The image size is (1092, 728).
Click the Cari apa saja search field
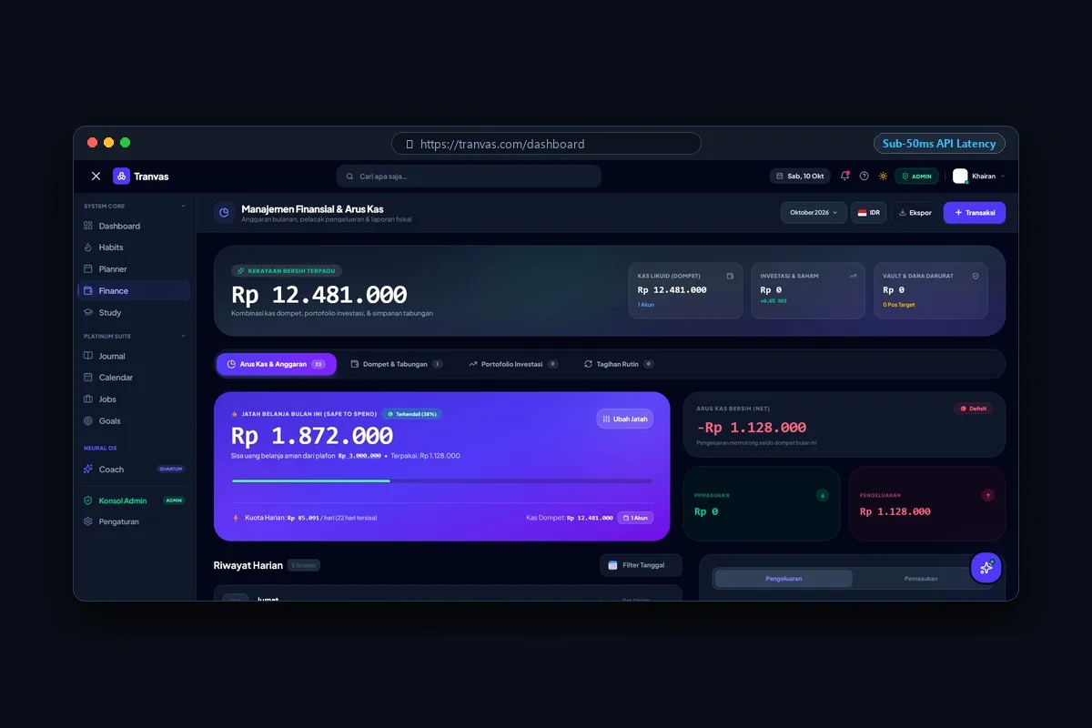pos(469,176)
